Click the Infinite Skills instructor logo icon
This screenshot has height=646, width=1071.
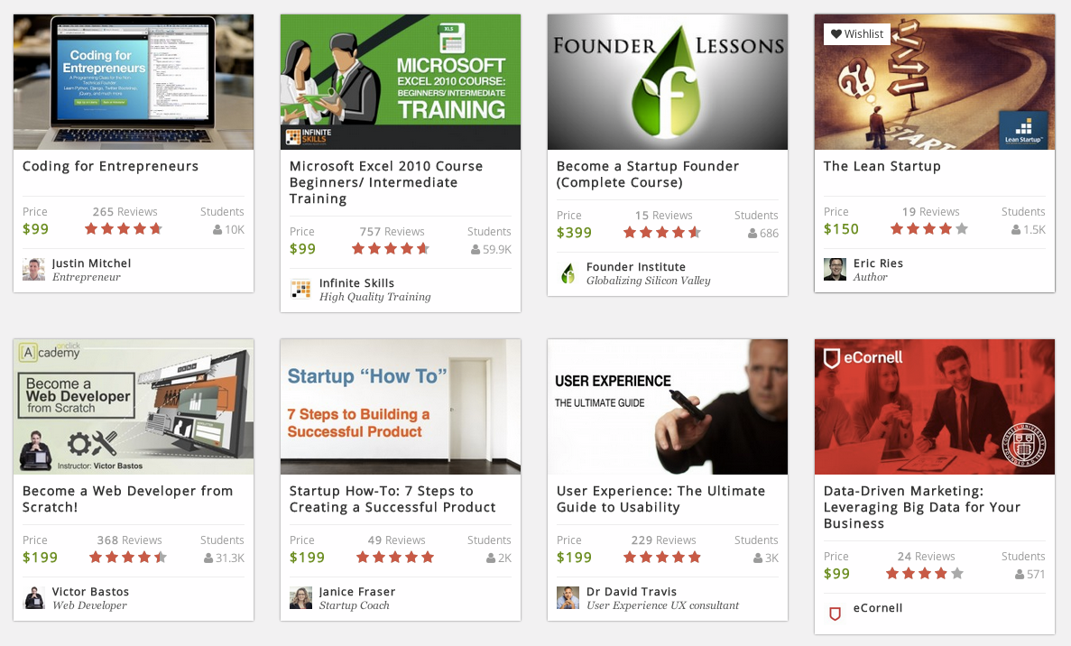click(300, 290)
